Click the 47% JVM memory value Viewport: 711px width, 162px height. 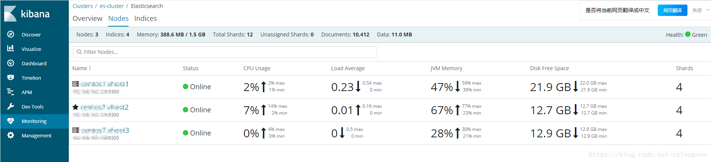(442, 87)
